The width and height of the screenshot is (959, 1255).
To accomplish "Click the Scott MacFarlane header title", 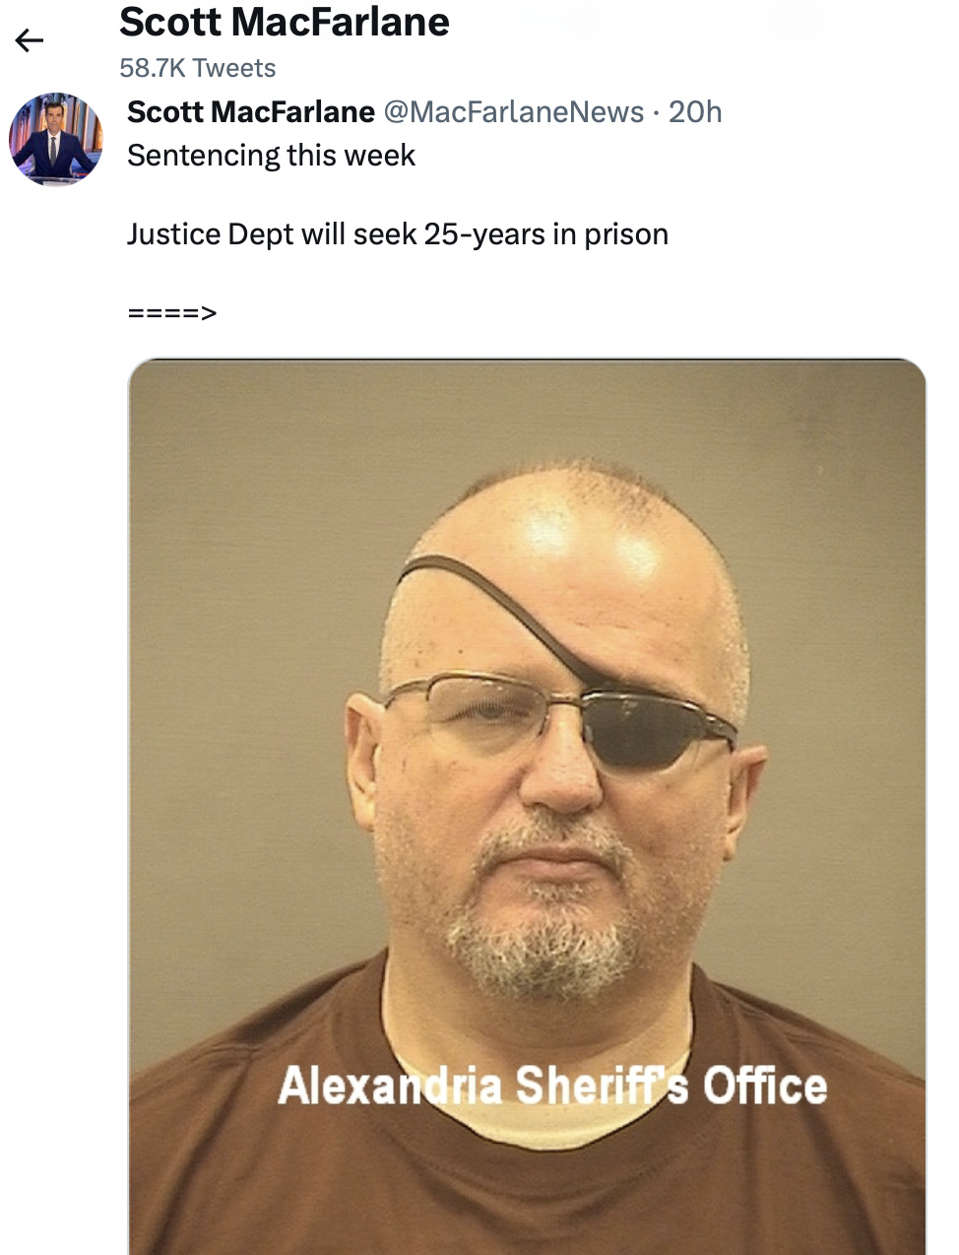I will 285,22.
